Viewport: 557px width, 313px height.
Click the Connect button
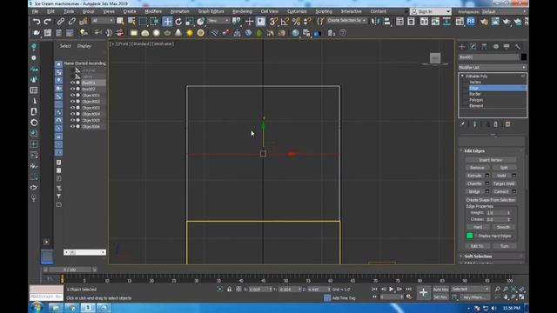501,191
